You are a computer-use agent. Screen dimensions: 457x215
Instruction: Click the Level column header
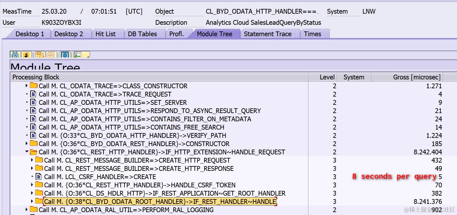click(322, 77)
